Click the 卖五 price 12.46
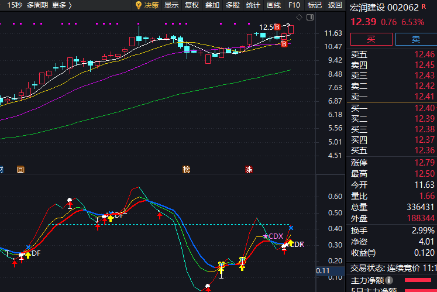 tap(425, 54)
